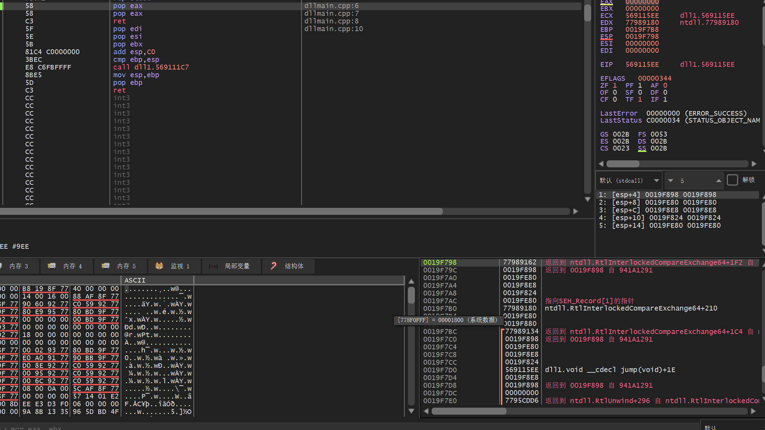Toggle the ZF flag value

point(615,86)
